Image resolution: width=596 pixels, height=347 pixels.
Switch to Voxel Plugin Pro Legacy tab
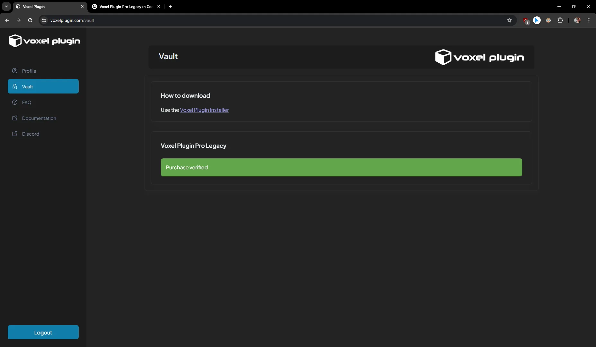[x=126, y=6]
